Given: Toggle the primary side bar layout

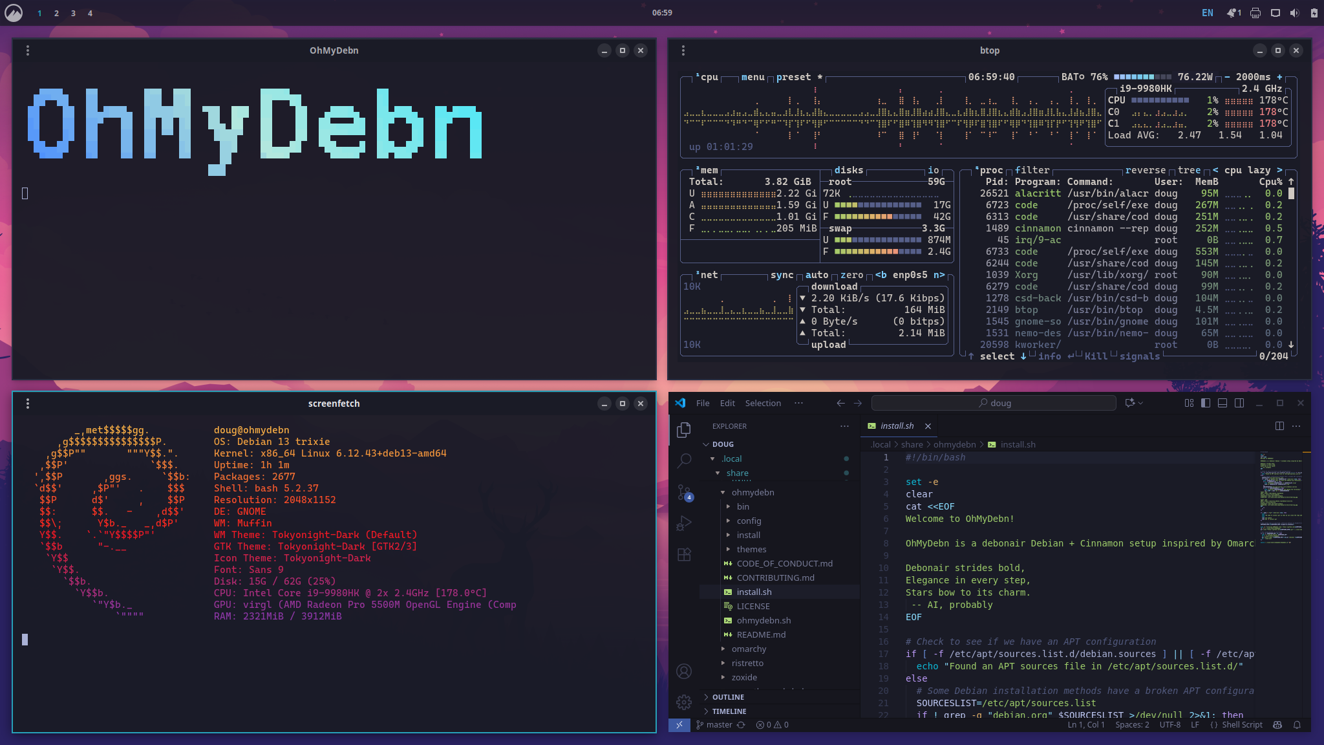Looking at the screenshot, I should [1206, 403].
